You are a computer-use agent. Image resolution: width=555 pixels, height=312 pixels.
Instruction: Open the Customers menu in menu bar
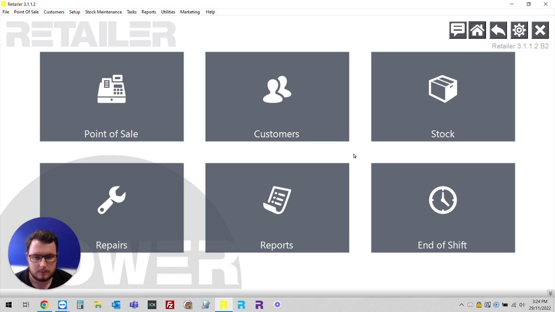54,12
